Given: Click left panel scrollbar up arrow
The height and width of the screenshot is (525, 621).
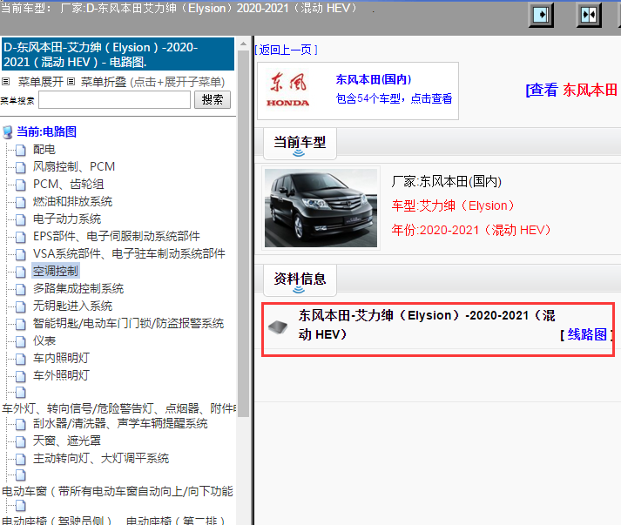Looking at the screenshot, I should pos(244,44).
